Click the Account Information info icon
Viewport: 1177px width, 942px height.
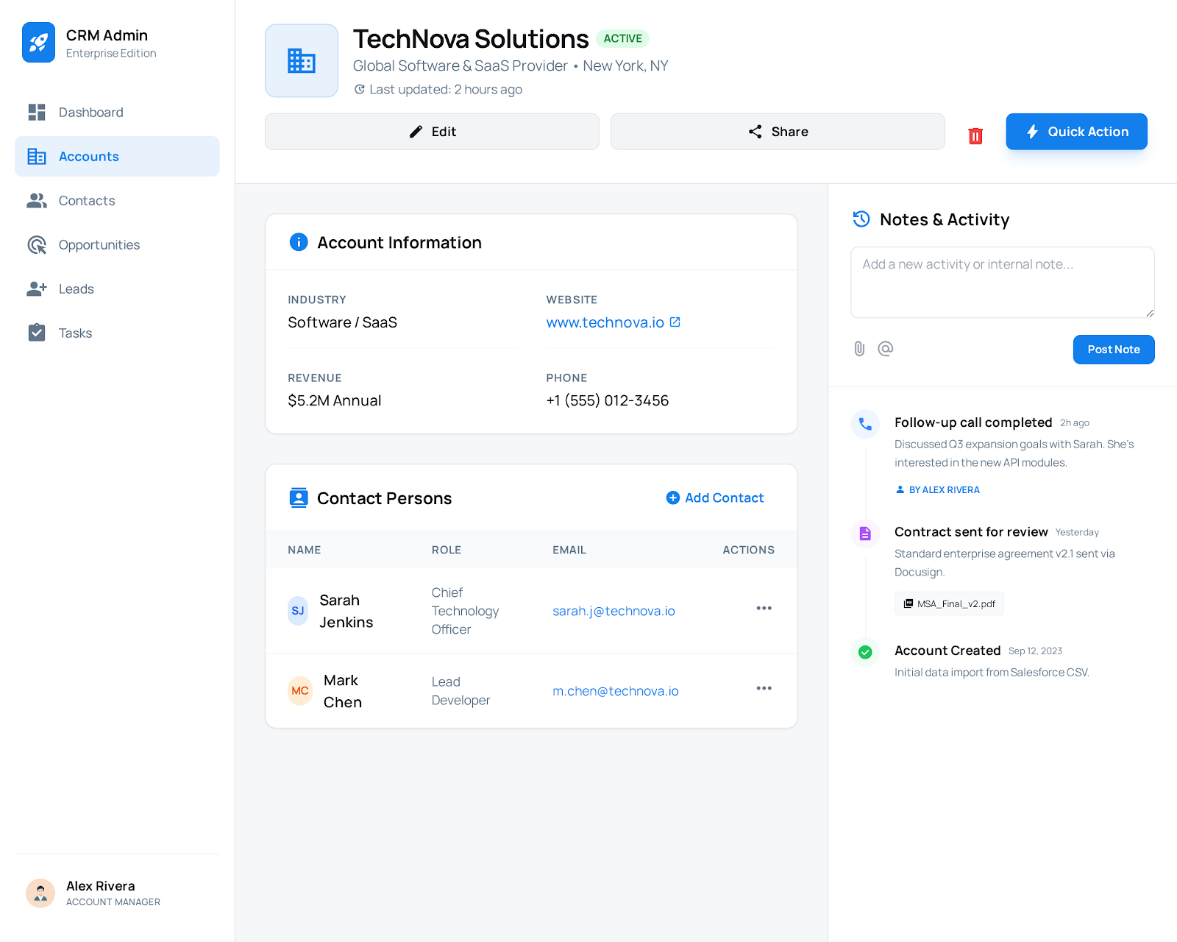tap(298, 242)
